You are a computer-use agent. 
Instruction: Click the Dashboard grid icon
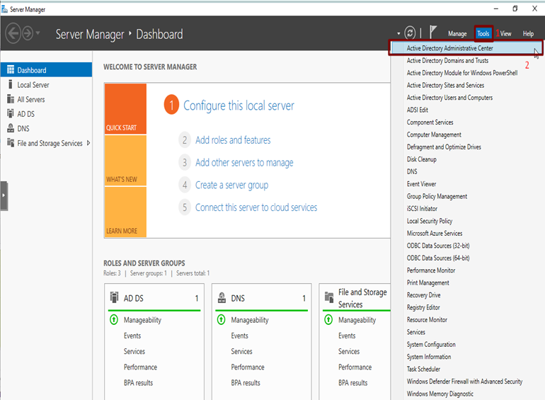point(11,70)
